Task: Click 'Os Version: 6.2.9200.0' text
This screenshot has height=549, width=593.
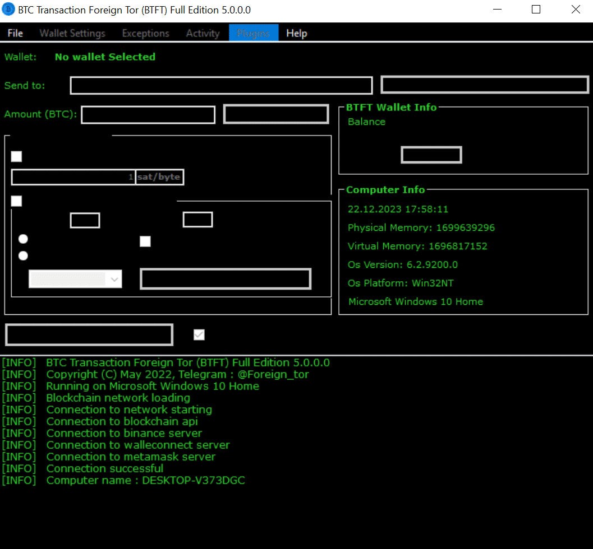Action: coord(403,264)
